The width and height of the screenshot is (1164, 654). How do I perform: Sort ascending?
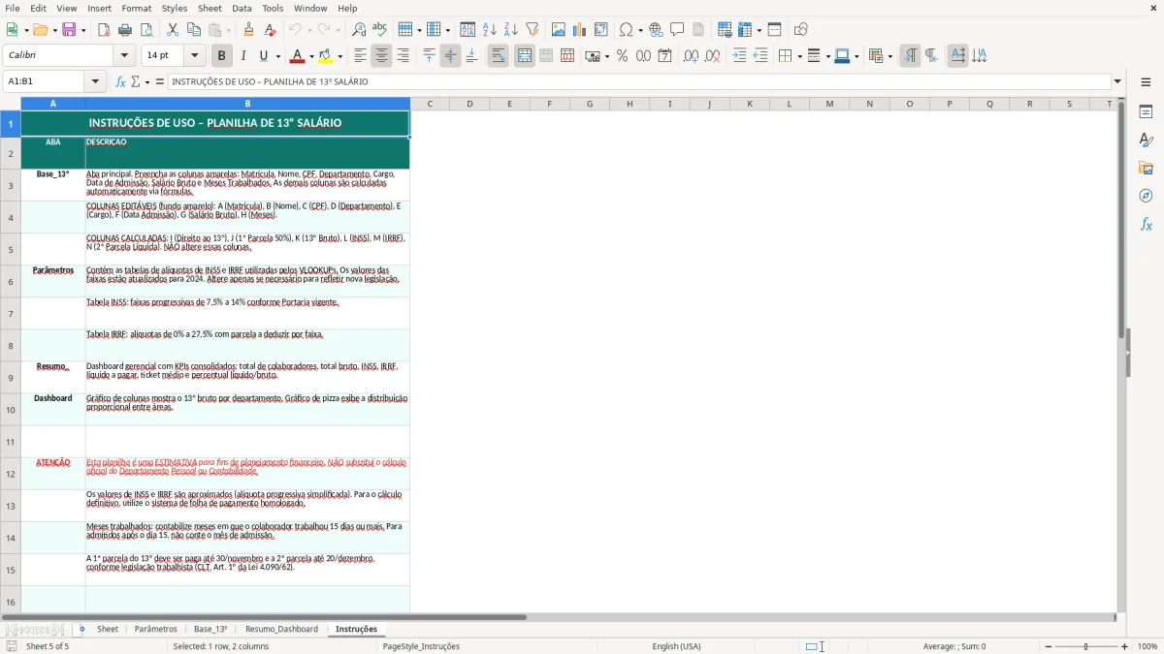pos(490,30)
